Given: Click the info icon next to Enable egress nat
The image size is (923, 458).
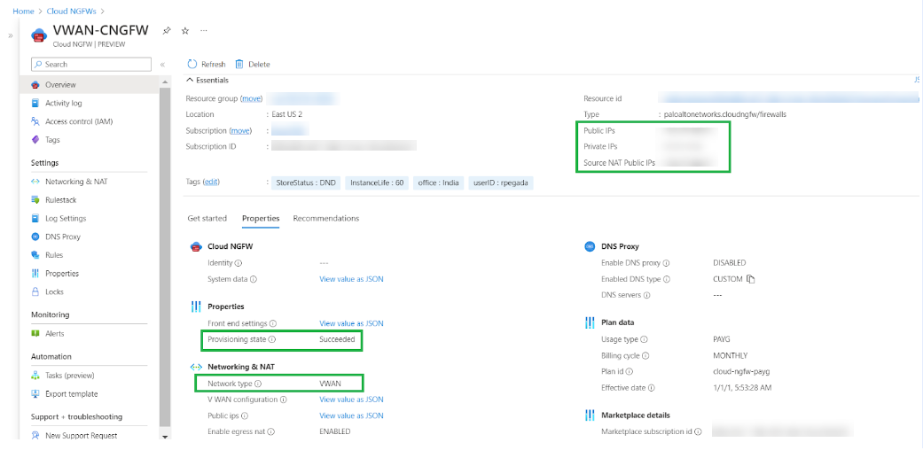Looking at the screenshot, I should [271, 431].
